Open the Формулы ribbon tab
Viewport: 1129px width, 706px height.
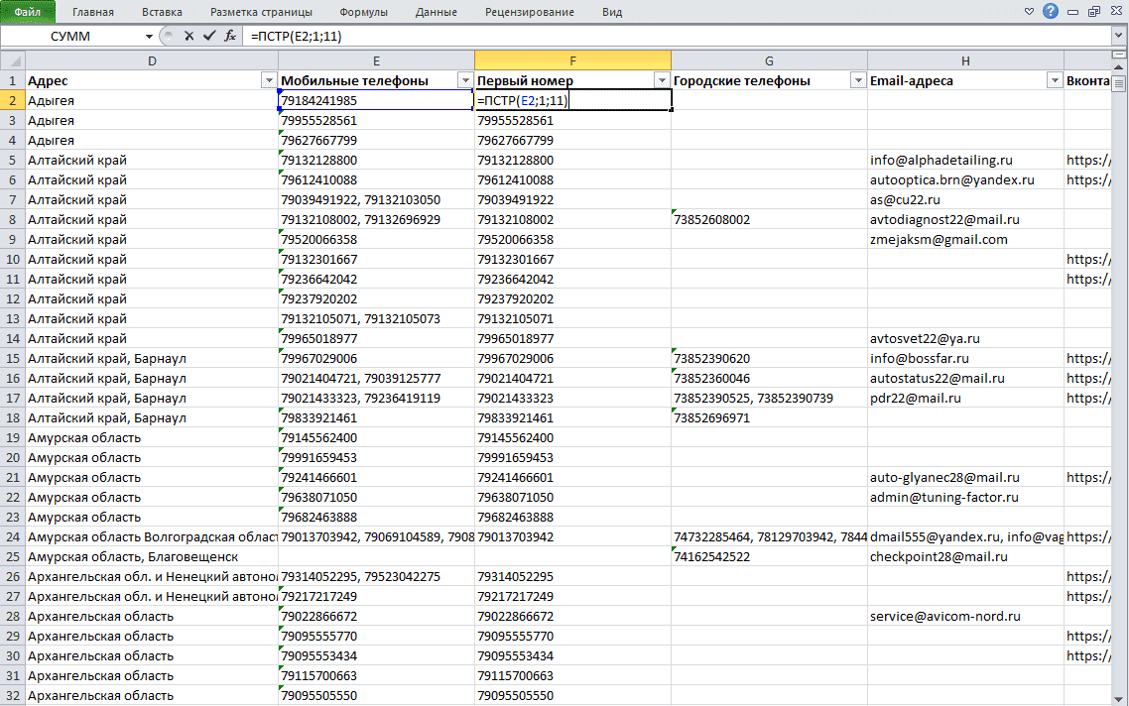[364, 12]
